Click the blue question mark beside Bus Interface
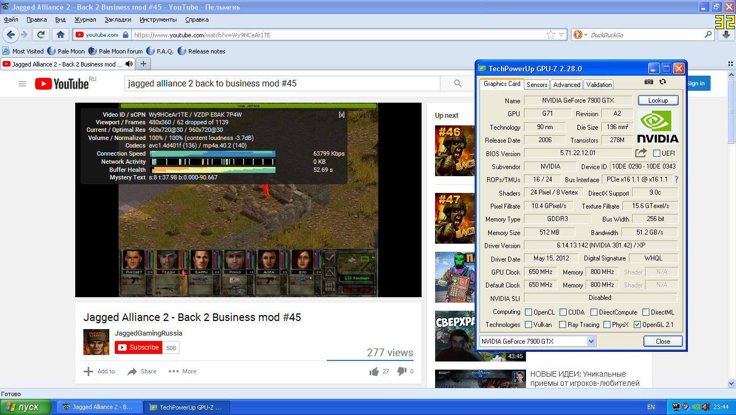 (676, 179)
